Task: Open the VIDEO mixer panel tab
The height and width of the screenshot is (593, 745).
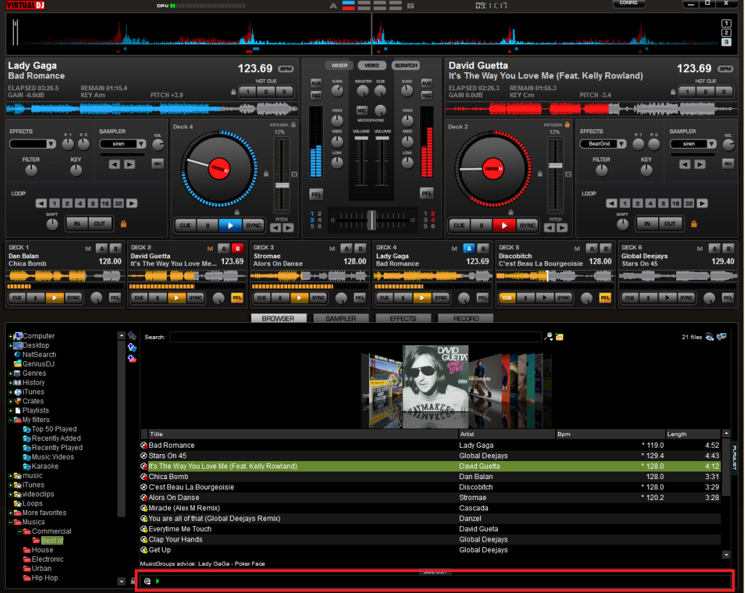Action: pos(372,65)
